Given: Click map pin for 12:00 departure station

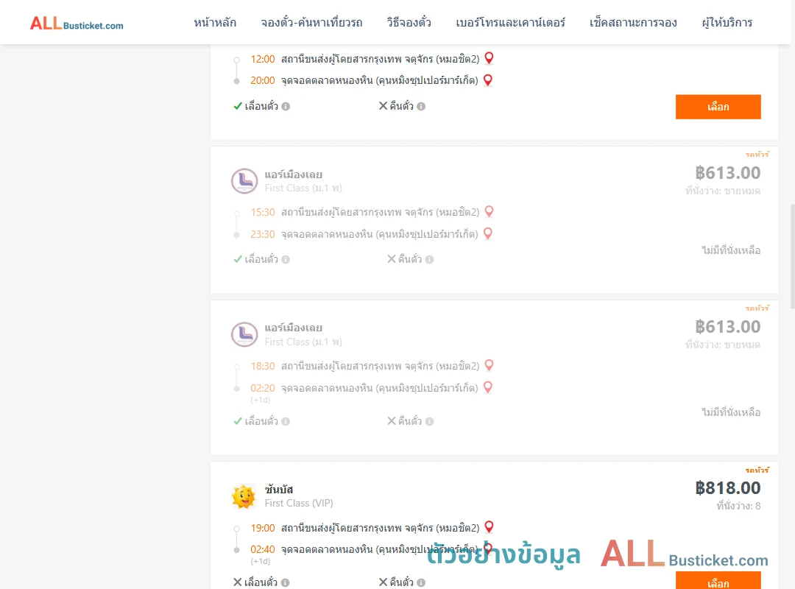Looking at the screenshot, I should pos(489,58).
